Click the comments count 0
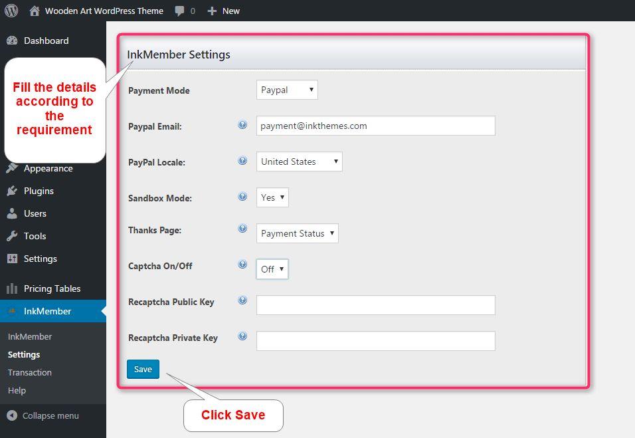This screenshot has height=438, width=635. (193, 11)
